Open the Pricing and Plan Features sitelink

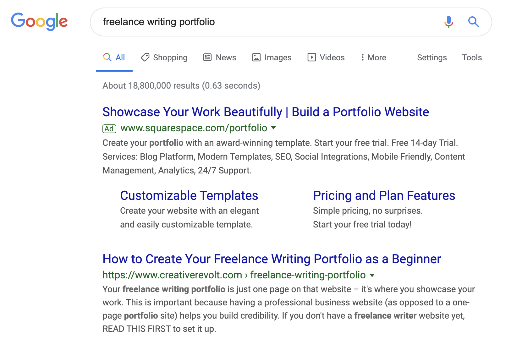coord(384,195)
